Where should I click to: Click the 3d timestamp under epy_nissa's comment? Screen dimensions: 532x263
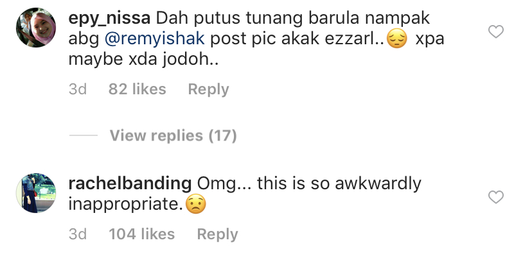(78, 89)
